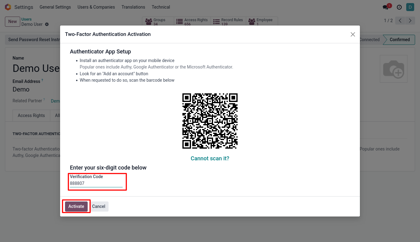Click the camera avatar placeholder image

point(394,69)
